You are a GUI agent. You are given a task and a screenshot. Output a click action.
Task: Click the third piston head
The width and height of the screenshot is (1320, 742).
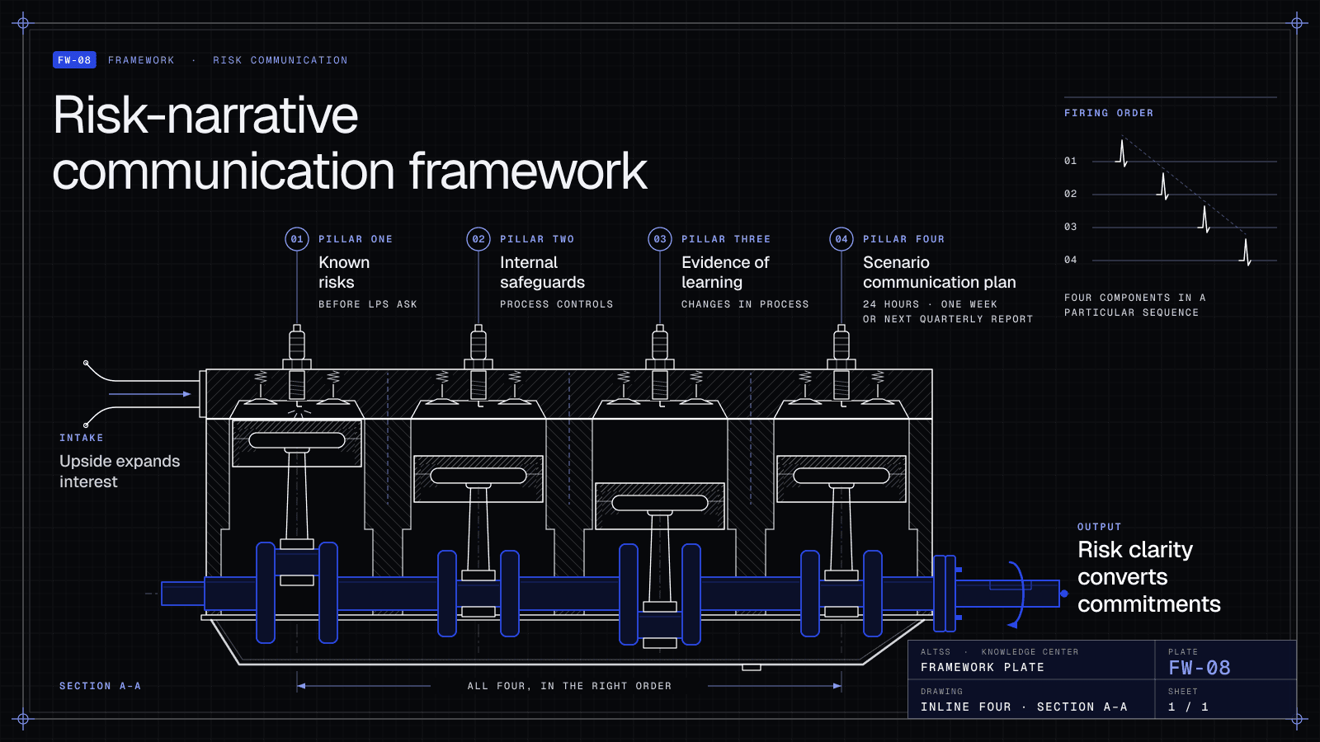click(660, 506)
